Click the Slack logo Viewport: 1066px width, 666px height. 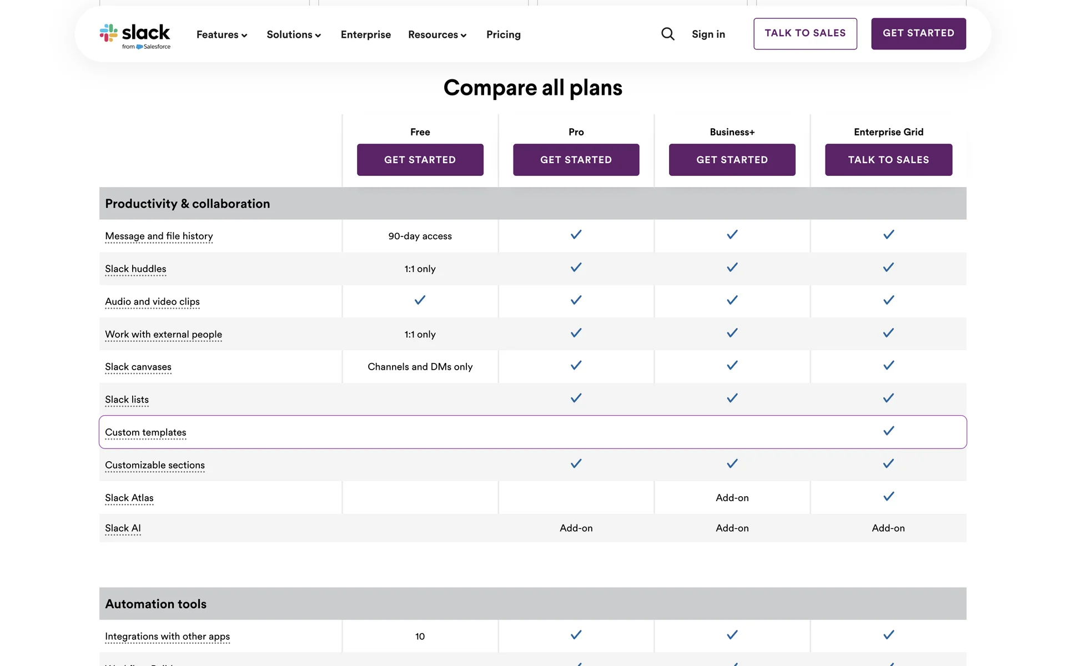(135, 36)
